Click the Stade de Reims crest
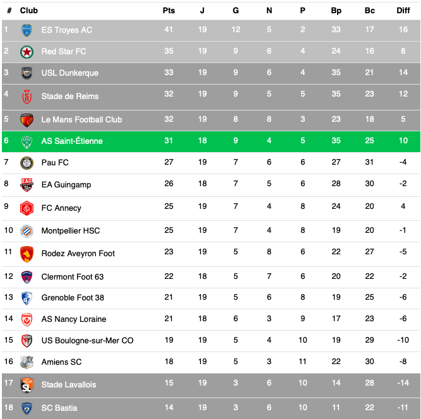 pos(27,97)
